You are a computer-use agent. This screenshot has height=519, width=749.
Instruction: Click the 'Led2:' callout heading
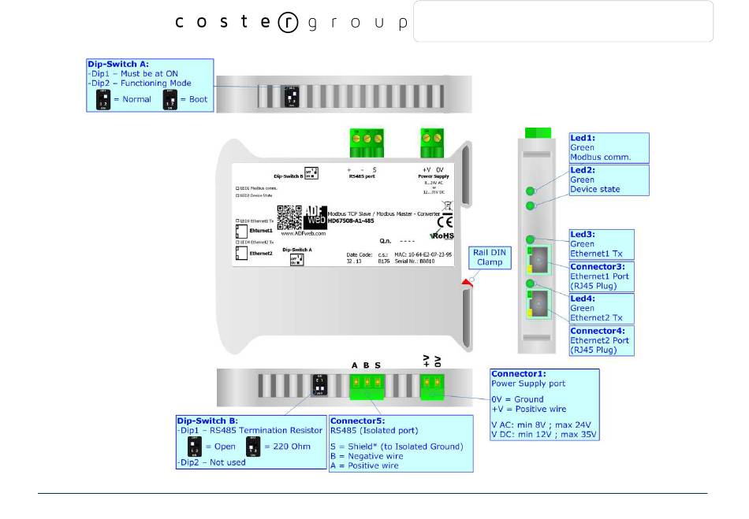click(583, 170)
